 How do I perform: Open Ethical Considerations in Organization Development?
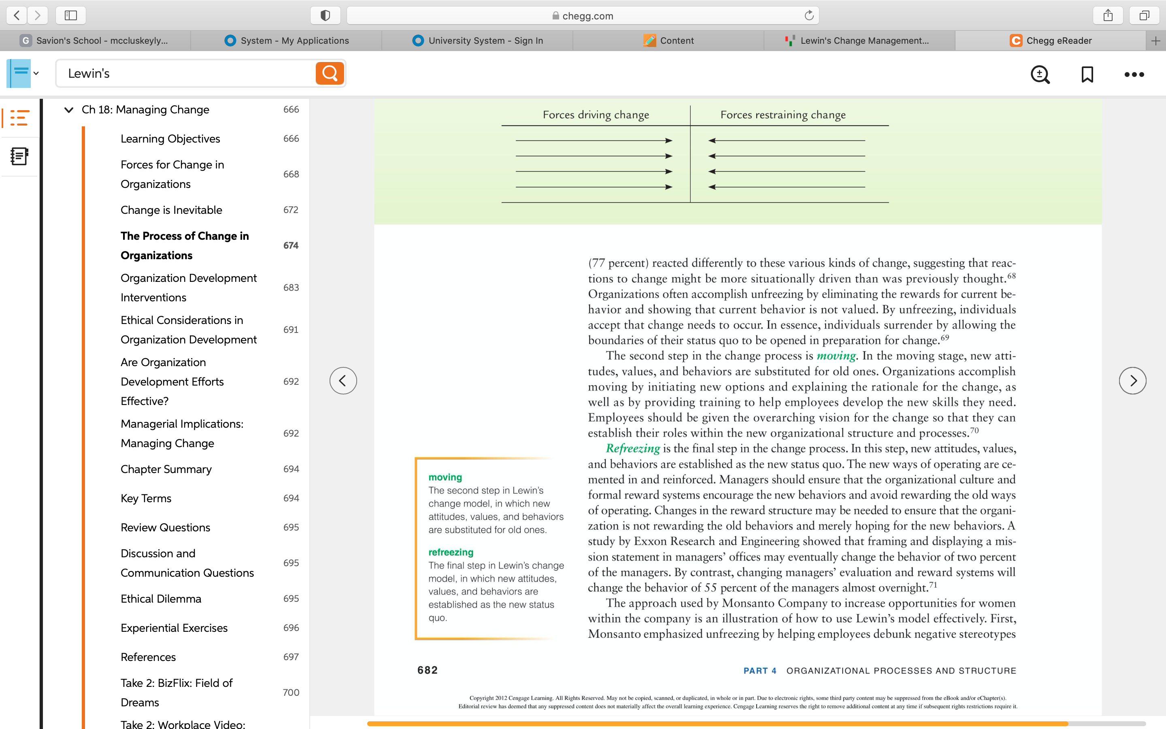[x=188, y=330]
